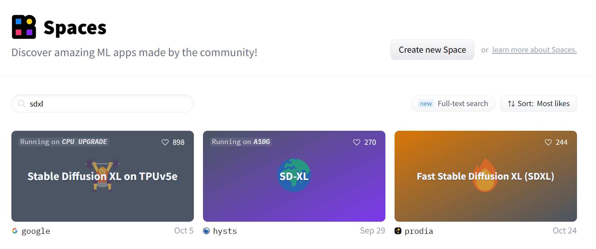Click the Create new Space button
596x249 pixels.
432,50
